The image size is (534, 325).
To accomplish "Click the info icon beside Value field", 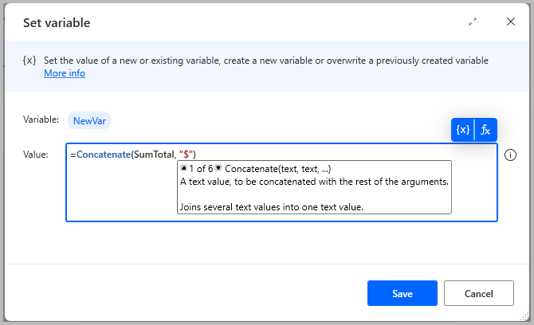I will (512, 155).
